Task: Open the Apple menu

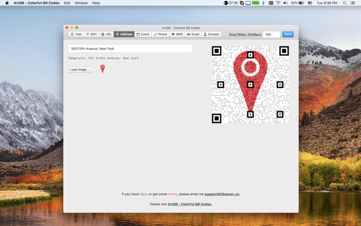Action: (x=7, y=3)
